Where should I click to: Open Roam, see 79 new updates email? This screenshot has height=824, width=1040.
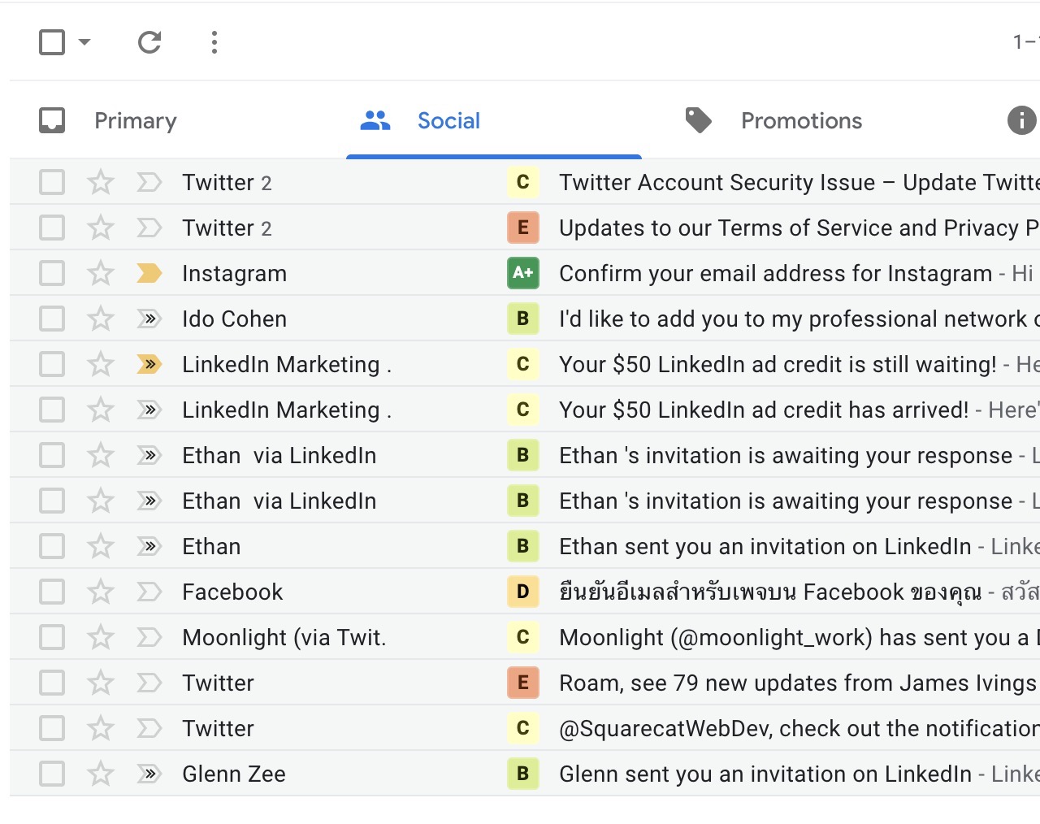[525, 683]
